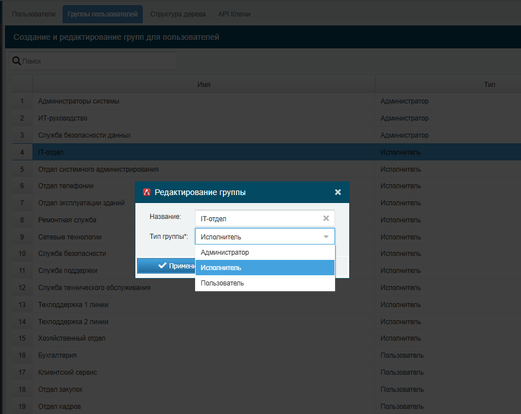Select row Техподдержка 1 линии
The image size is (521, 414).
(x=267, y=305)
